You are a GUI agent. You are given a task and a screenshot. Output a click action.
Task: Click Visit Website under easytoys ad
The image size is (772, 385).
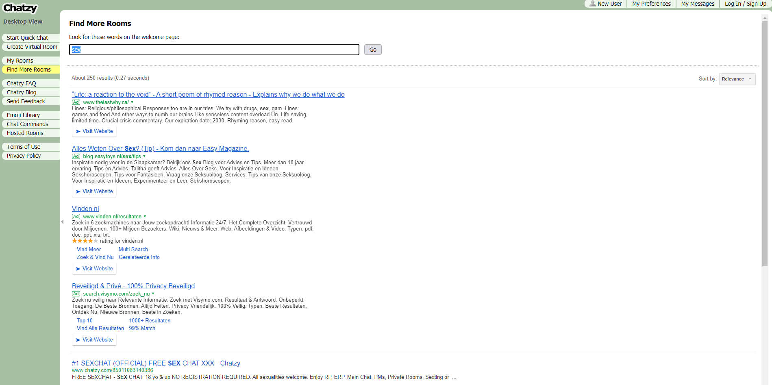(x=94, y=191)
